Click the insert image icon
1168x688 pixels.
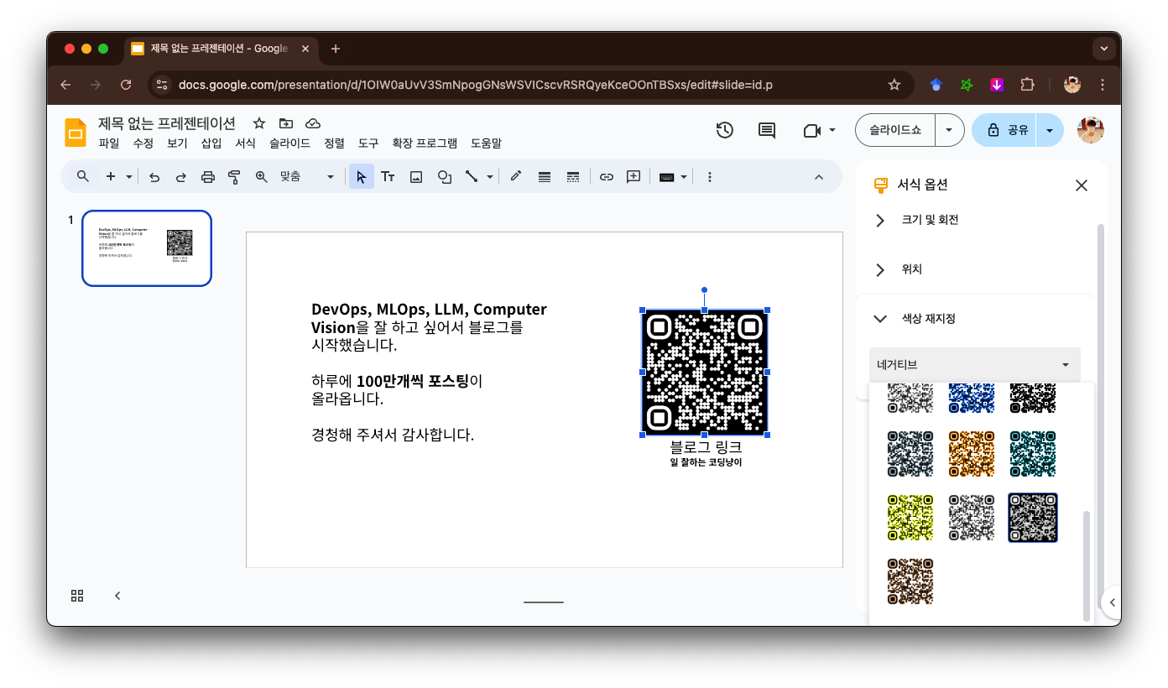(416, 177)
